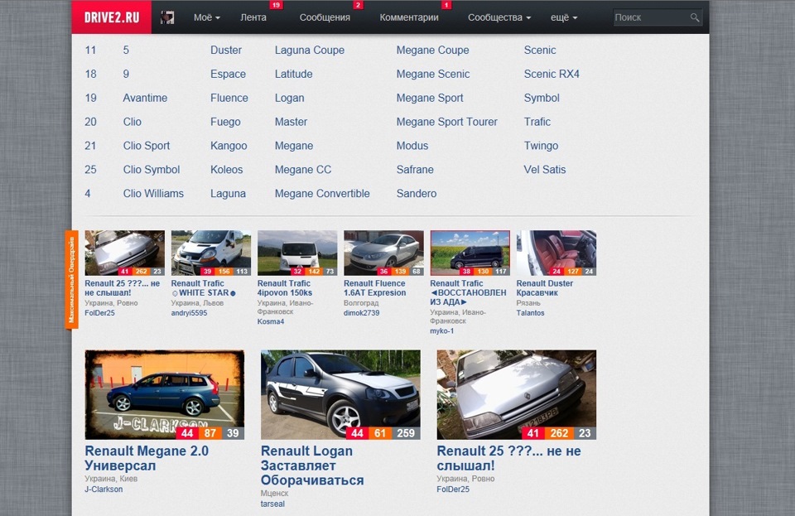The height and width of the screenshot is (516, 795).
Task: Open the tarseal user profile
Action: click(x=272, y=504)
